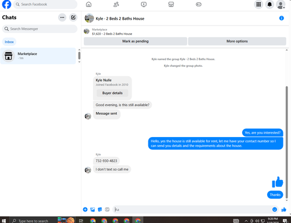Open the Marketplace chat entry

(38, 56)
